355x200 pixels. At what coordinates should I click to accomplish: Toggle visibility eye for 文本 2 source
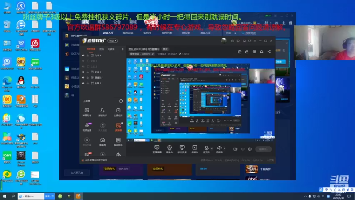point(83,66)
